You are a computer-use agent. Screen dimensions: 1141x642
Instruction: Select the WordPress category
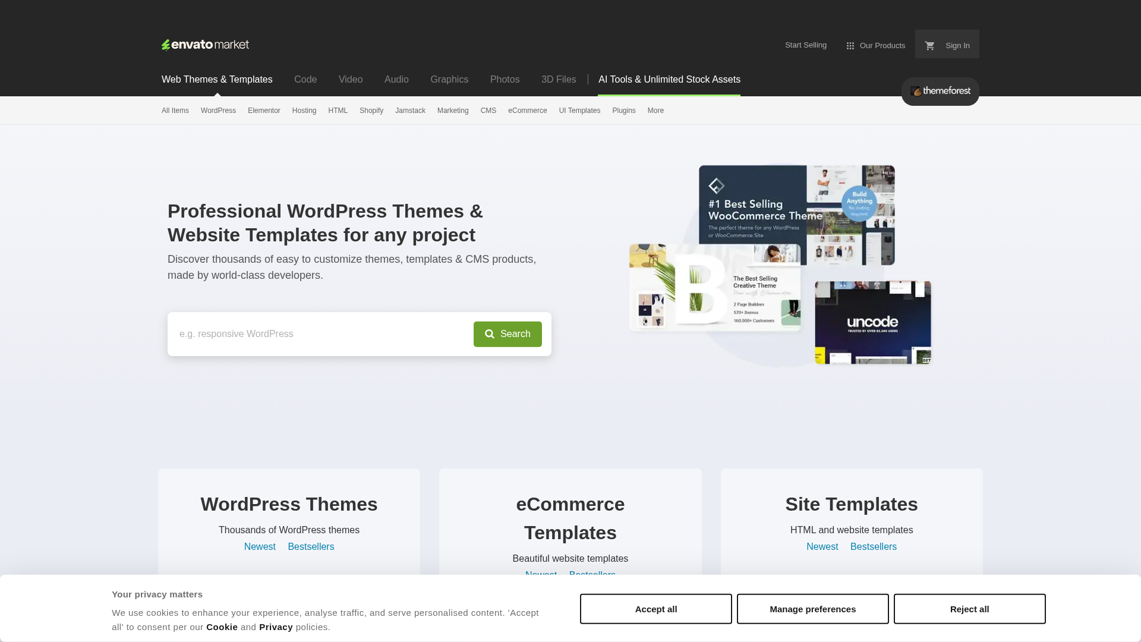pos(218,111)
